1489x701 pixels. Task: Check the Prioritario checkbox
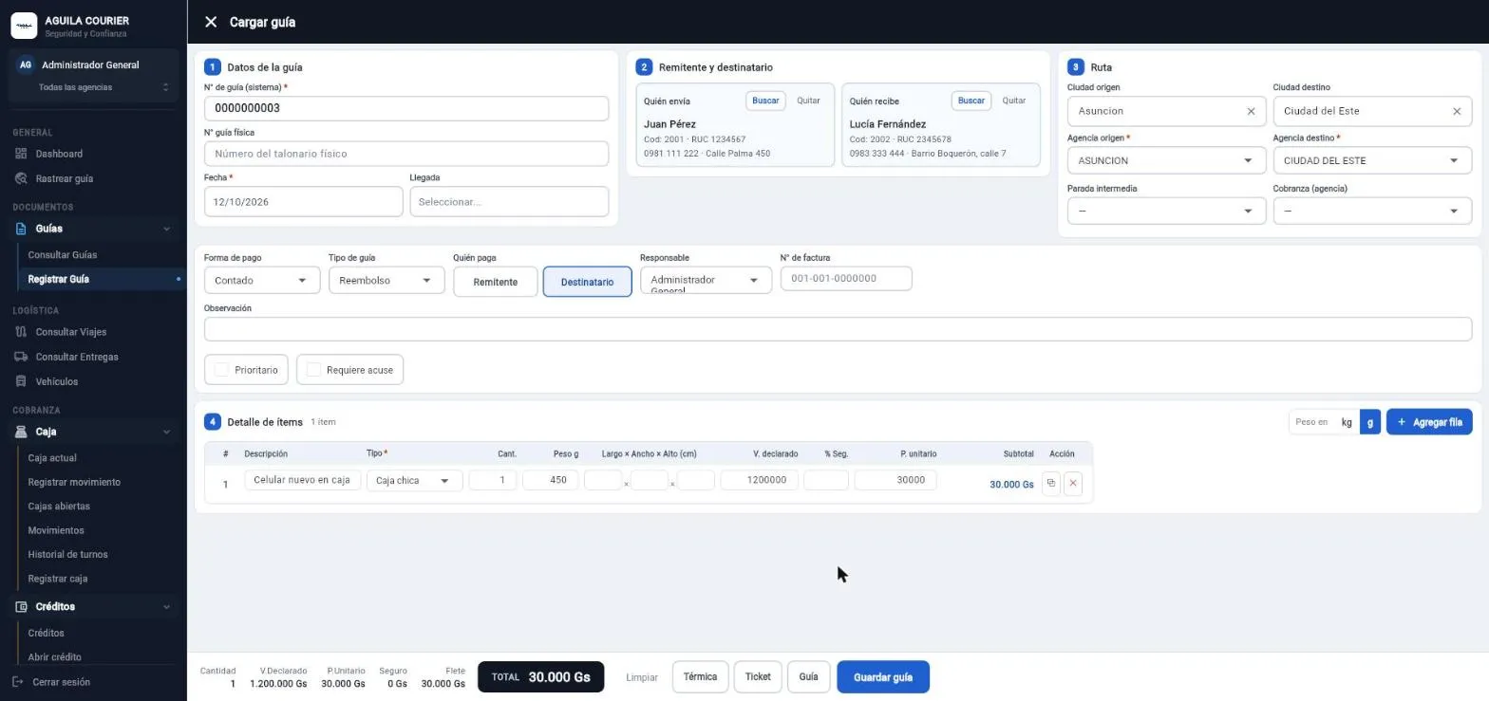tap(221, 370)
